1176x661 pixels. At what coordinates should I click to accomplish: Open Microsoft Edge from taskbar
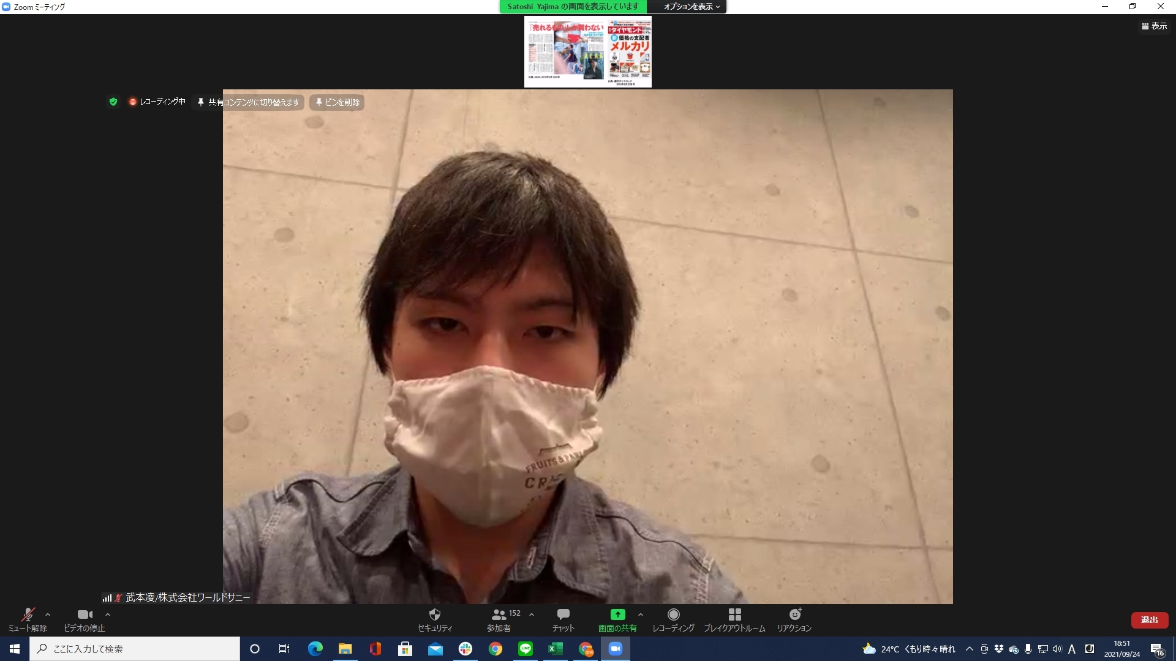[315, 649]
